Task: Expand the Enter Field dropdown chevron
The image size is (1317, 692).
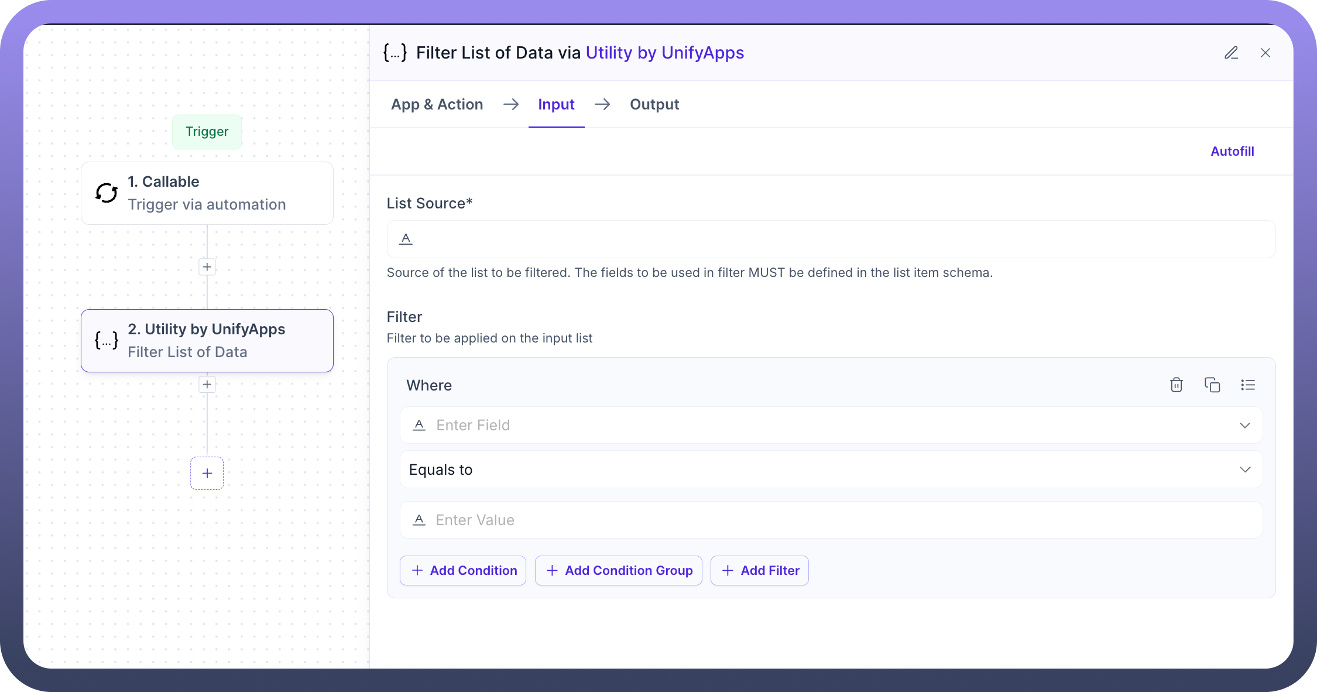Action: point(1244,425)
